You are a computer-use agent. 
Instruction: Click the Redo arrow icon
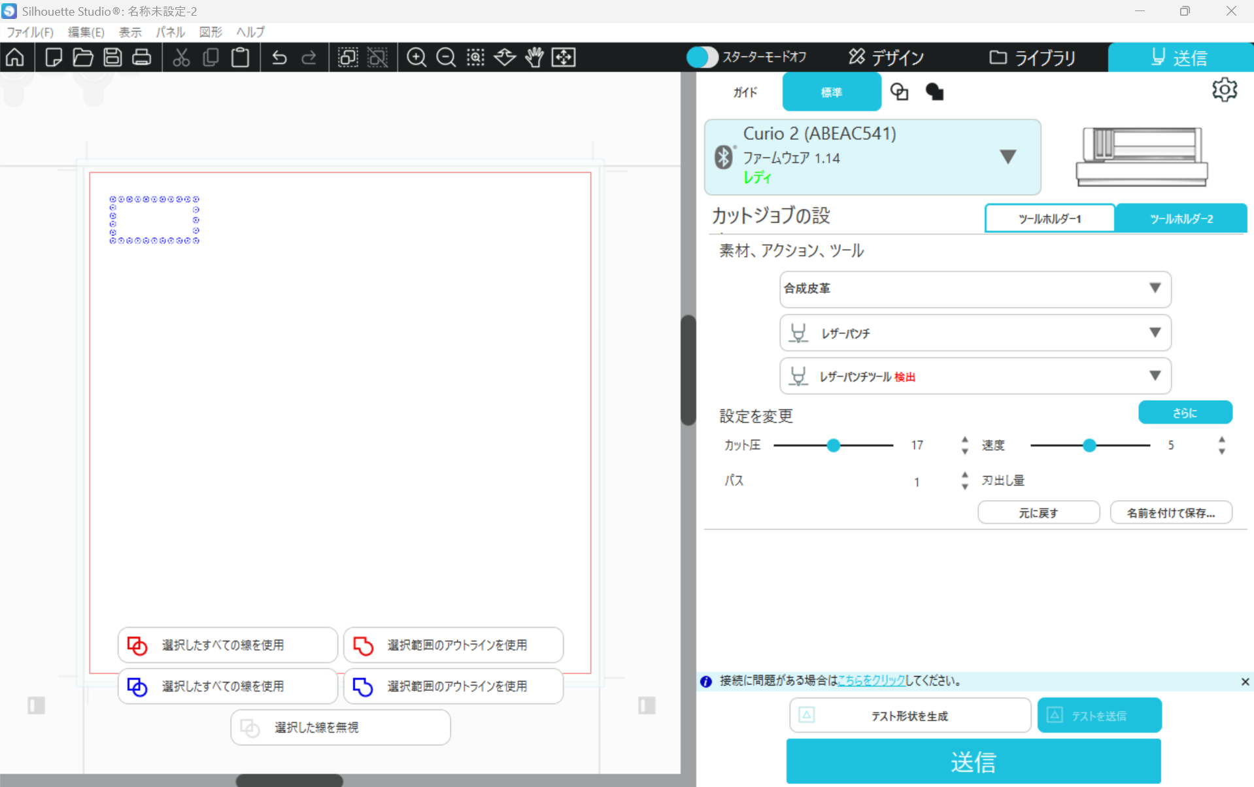309,58
